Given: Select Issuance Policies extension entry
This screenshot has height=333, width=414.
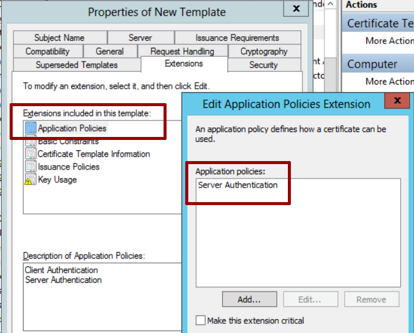Looking at the screenshot, I should pos(69,166).
